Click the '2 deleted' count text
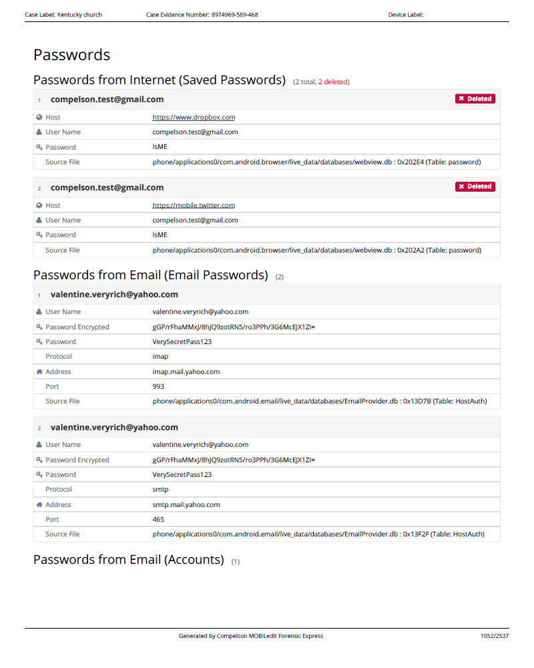This screenshot has height=668, width=534. click(332, 82)
